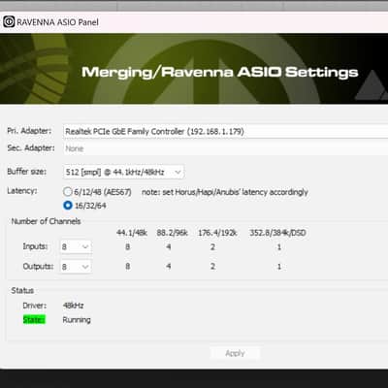The width and height of the screenshot is (388, 388).
Task: Click the Status group label
Action: 22,290
